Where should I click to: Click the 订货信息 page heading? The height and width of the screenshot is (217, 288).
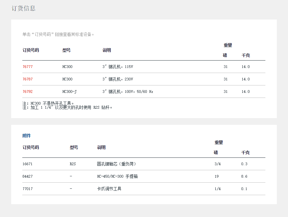[24, 8]
